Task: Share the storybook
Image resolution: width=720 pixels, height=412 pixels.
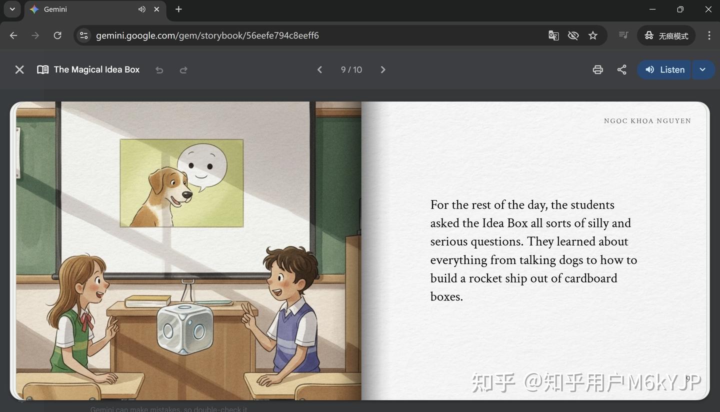Action: click(x=621, y=69)
